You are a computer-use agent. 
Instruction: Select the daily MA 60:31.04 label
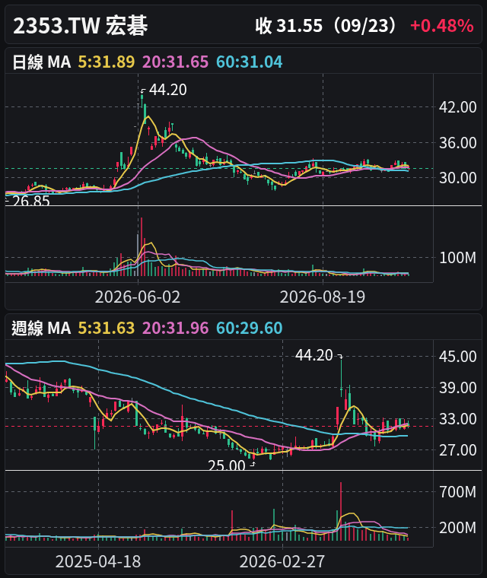pos(249,62)
